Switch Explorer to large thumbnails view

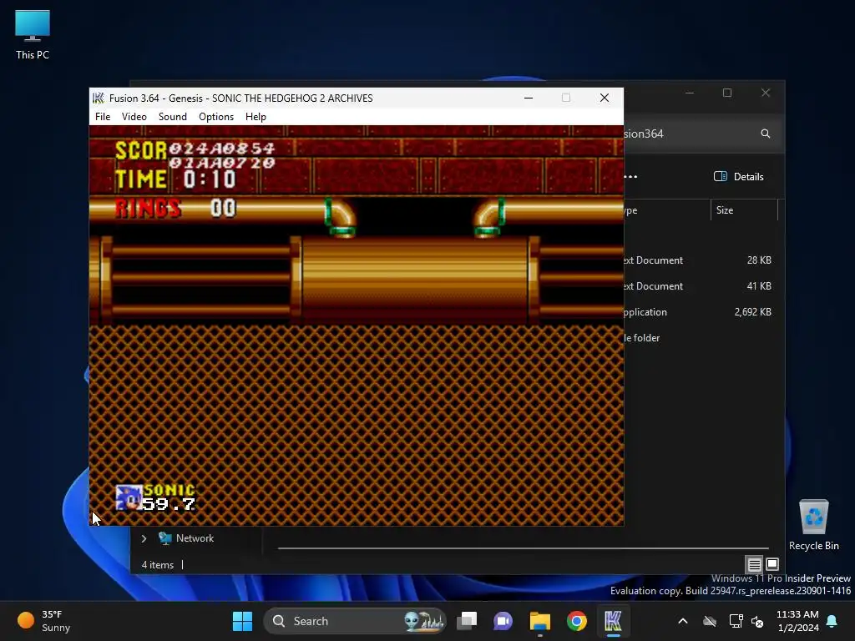coord(772,565)
